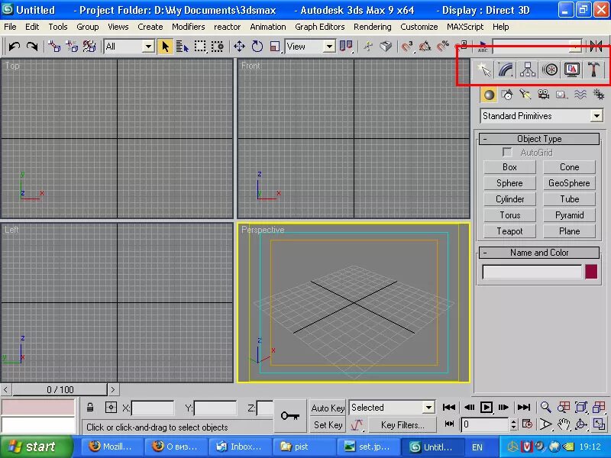611x458 pixels.
Task: Open the key mode Selected dropdown
Action: coord(392,408)
